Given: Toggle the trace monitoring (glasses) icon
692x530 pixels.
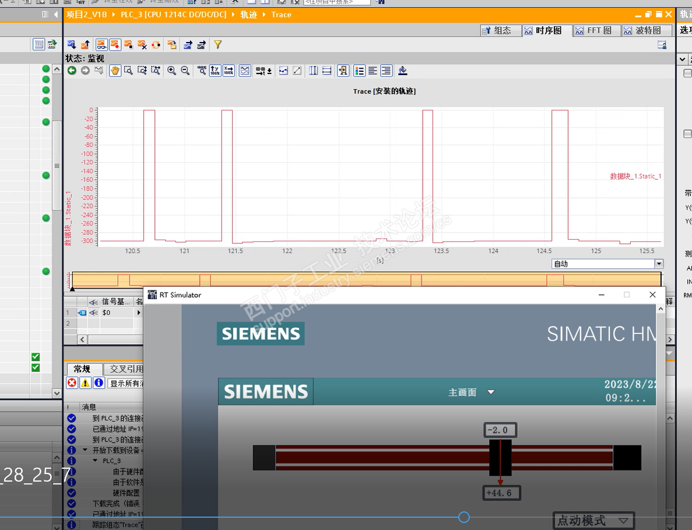Looking at the screenshot, I should [x=101, y=44].
